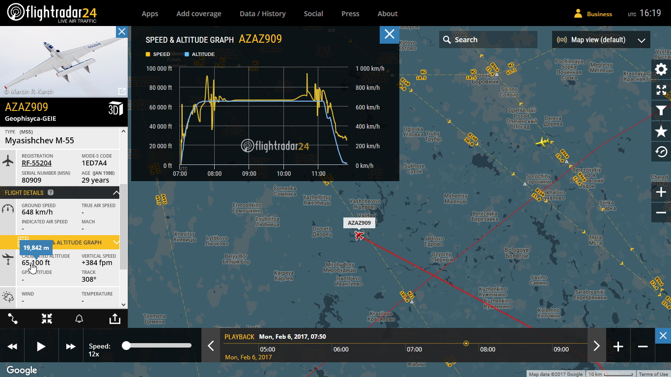Click the aircraft age 29 years

pos(95,180)
